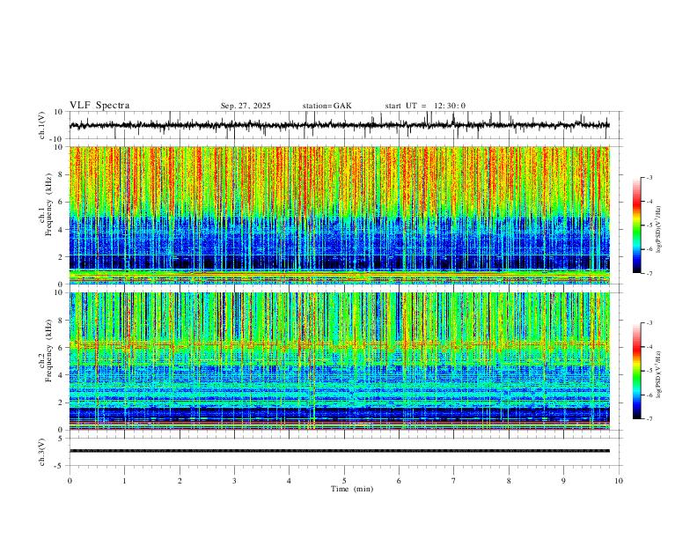Click the "-7" tick of upper colorbar
The image size is (697, 539).
(649, 273)
